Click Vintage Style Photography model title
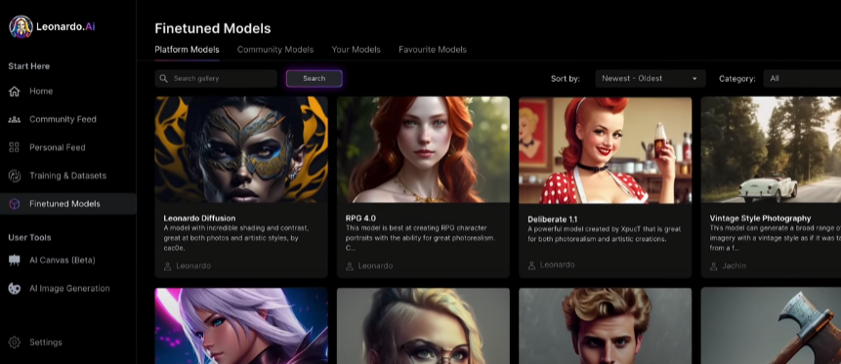 coord(760,219)
